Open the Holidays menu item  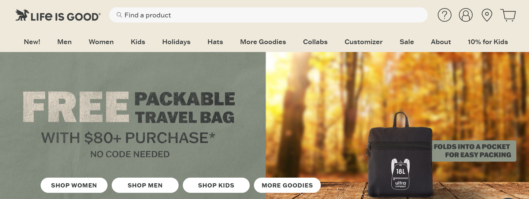pos(176,42)
